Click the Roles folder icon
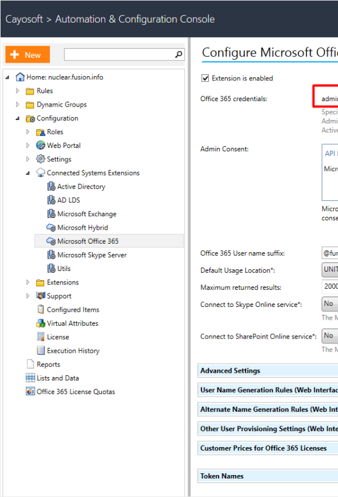 click(41, 132)
